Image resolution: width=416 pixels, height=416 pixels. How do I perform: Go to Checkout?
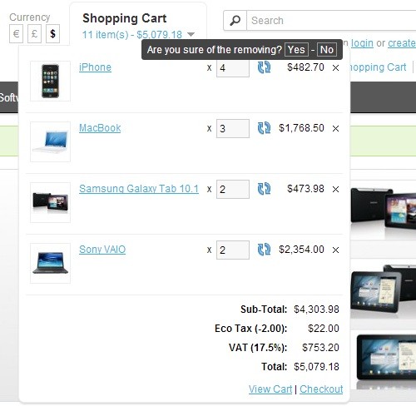[x=321, y=389]
